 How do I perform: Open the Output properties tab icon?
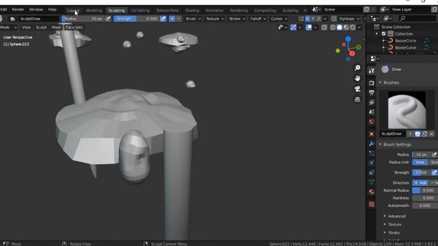coord(371,93)
